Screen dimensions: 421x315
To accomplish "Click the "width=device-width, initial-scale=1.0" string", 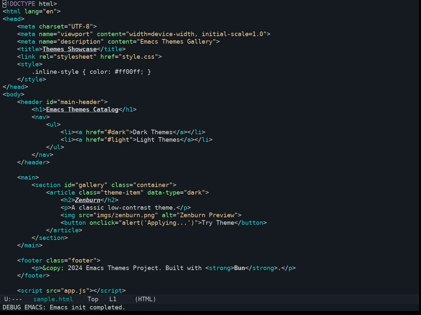I will pos(196,34).
